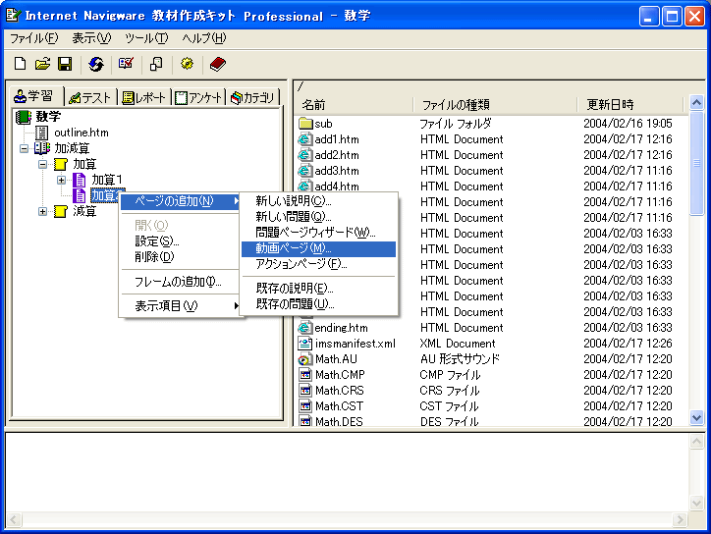Click the checkmark test toolbar icon
The image size is (711, 534).
point(126,64)
